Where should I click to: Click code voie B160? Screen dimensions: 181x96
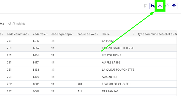coord(36,77)
